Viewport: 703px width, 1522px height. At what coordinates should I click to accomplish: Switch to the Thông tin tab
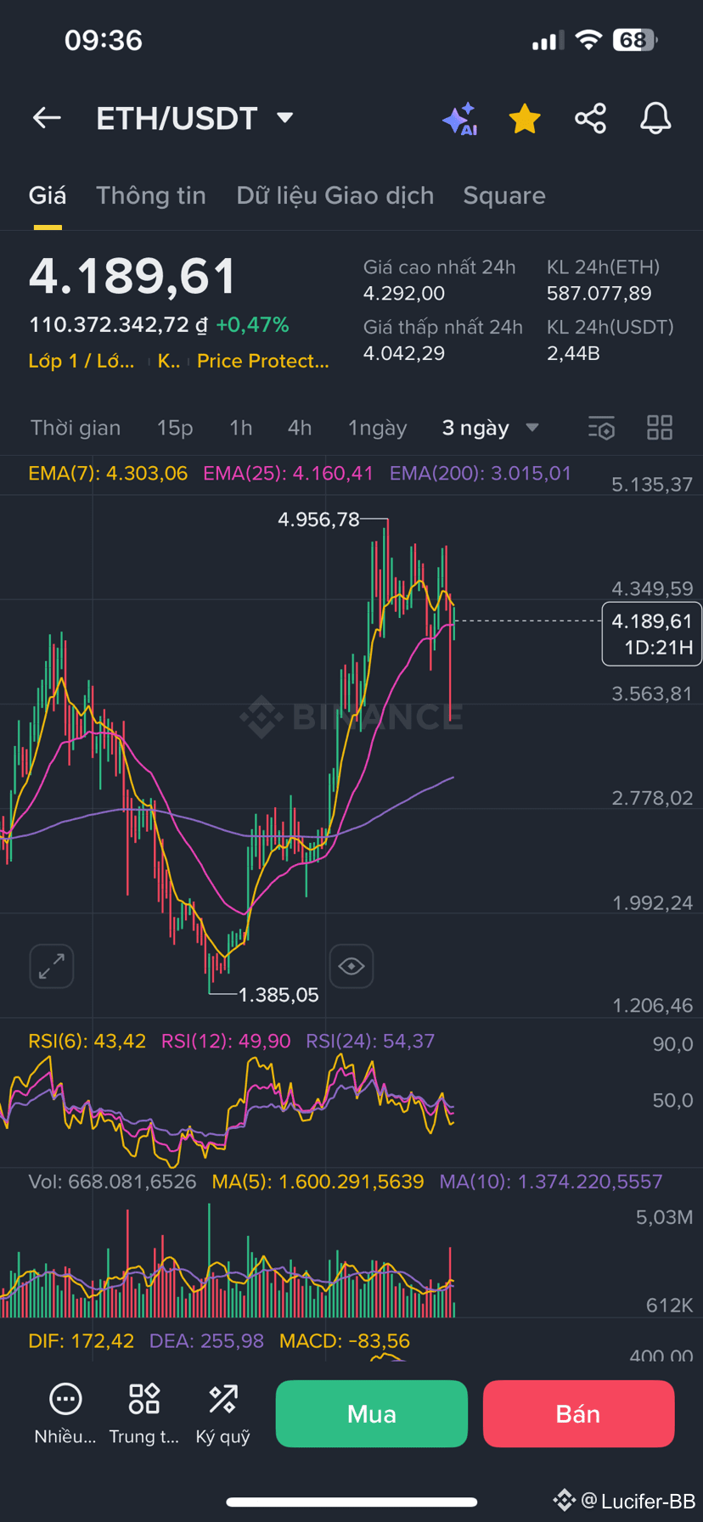(151, 195)
